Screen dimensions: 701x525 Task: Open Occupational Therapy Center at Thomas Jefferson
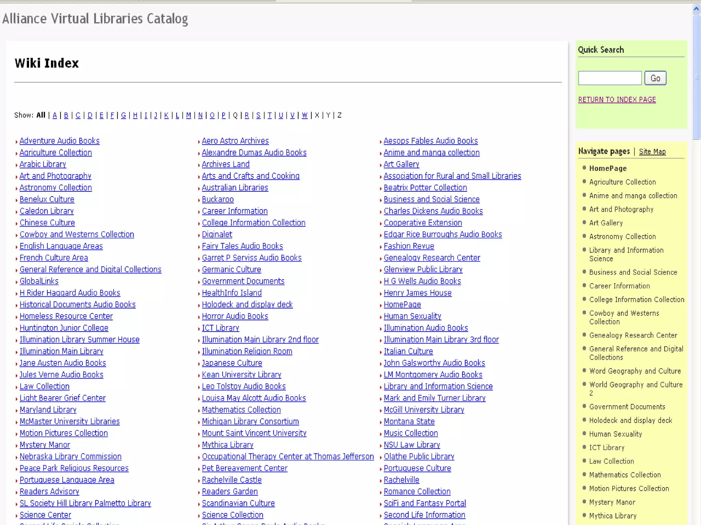point(288,457)
